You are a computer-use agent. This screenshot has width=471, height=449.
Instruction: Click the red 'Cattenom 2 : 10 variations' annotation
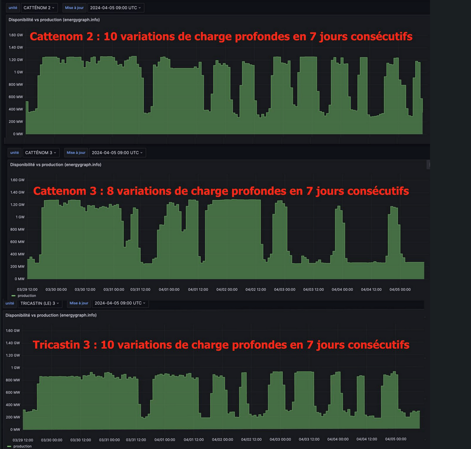(221, 36)
